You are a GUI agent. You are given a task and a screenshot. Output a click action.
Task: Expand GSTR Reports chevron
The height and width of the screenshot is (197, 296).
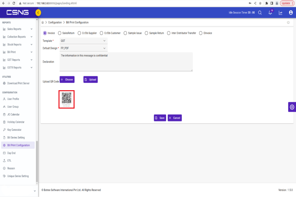[31, 68]
